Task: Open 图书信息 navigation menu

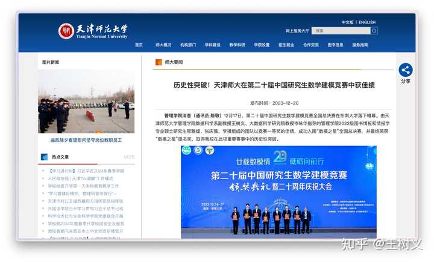Action: point(336,45)
